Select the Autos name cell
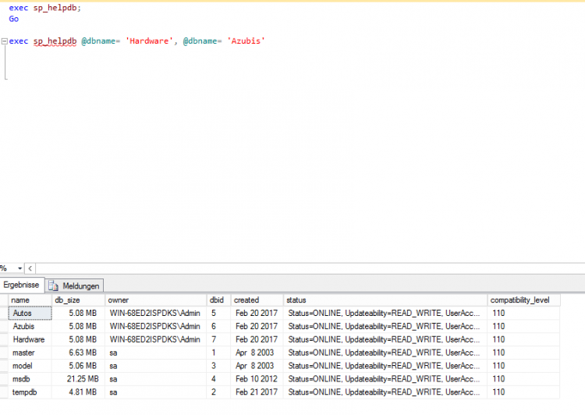Viewport: 585px width, 415px height. [30, 313]
